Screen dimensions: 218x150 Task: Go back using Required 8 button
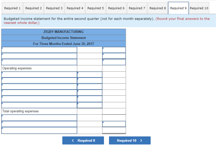click(83, 140)
